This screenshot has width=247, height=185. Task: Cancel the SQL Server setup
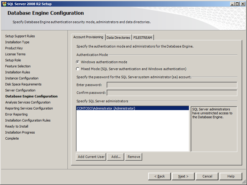207,176
